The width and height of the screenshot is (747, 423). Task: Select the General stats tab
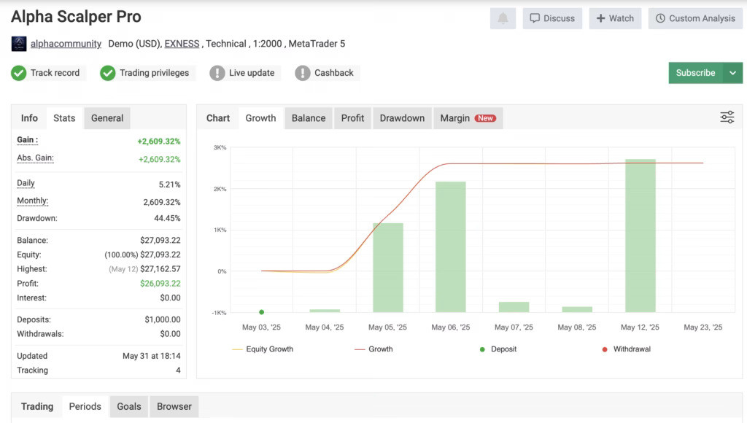pos(107,118)
